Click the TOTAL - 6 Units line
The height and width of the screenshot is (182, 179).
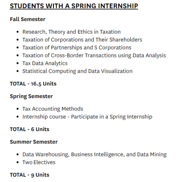click(30, 129)
